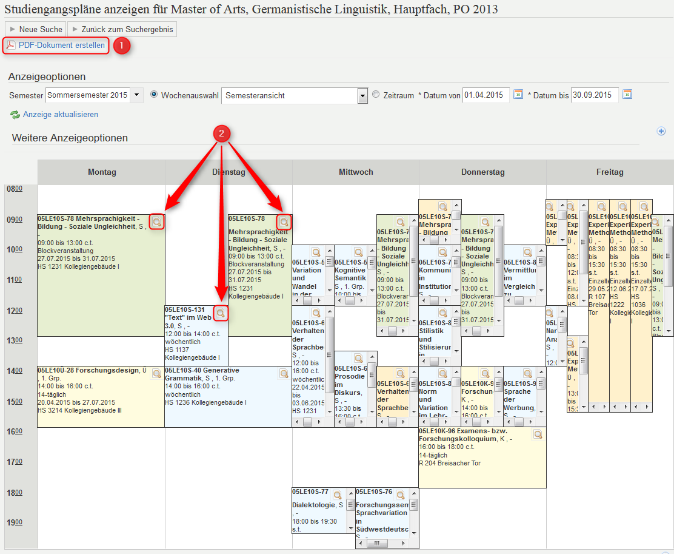674x554 pixels.
Task: Open details of Generative Grammatik
Action: click(284, 373)
